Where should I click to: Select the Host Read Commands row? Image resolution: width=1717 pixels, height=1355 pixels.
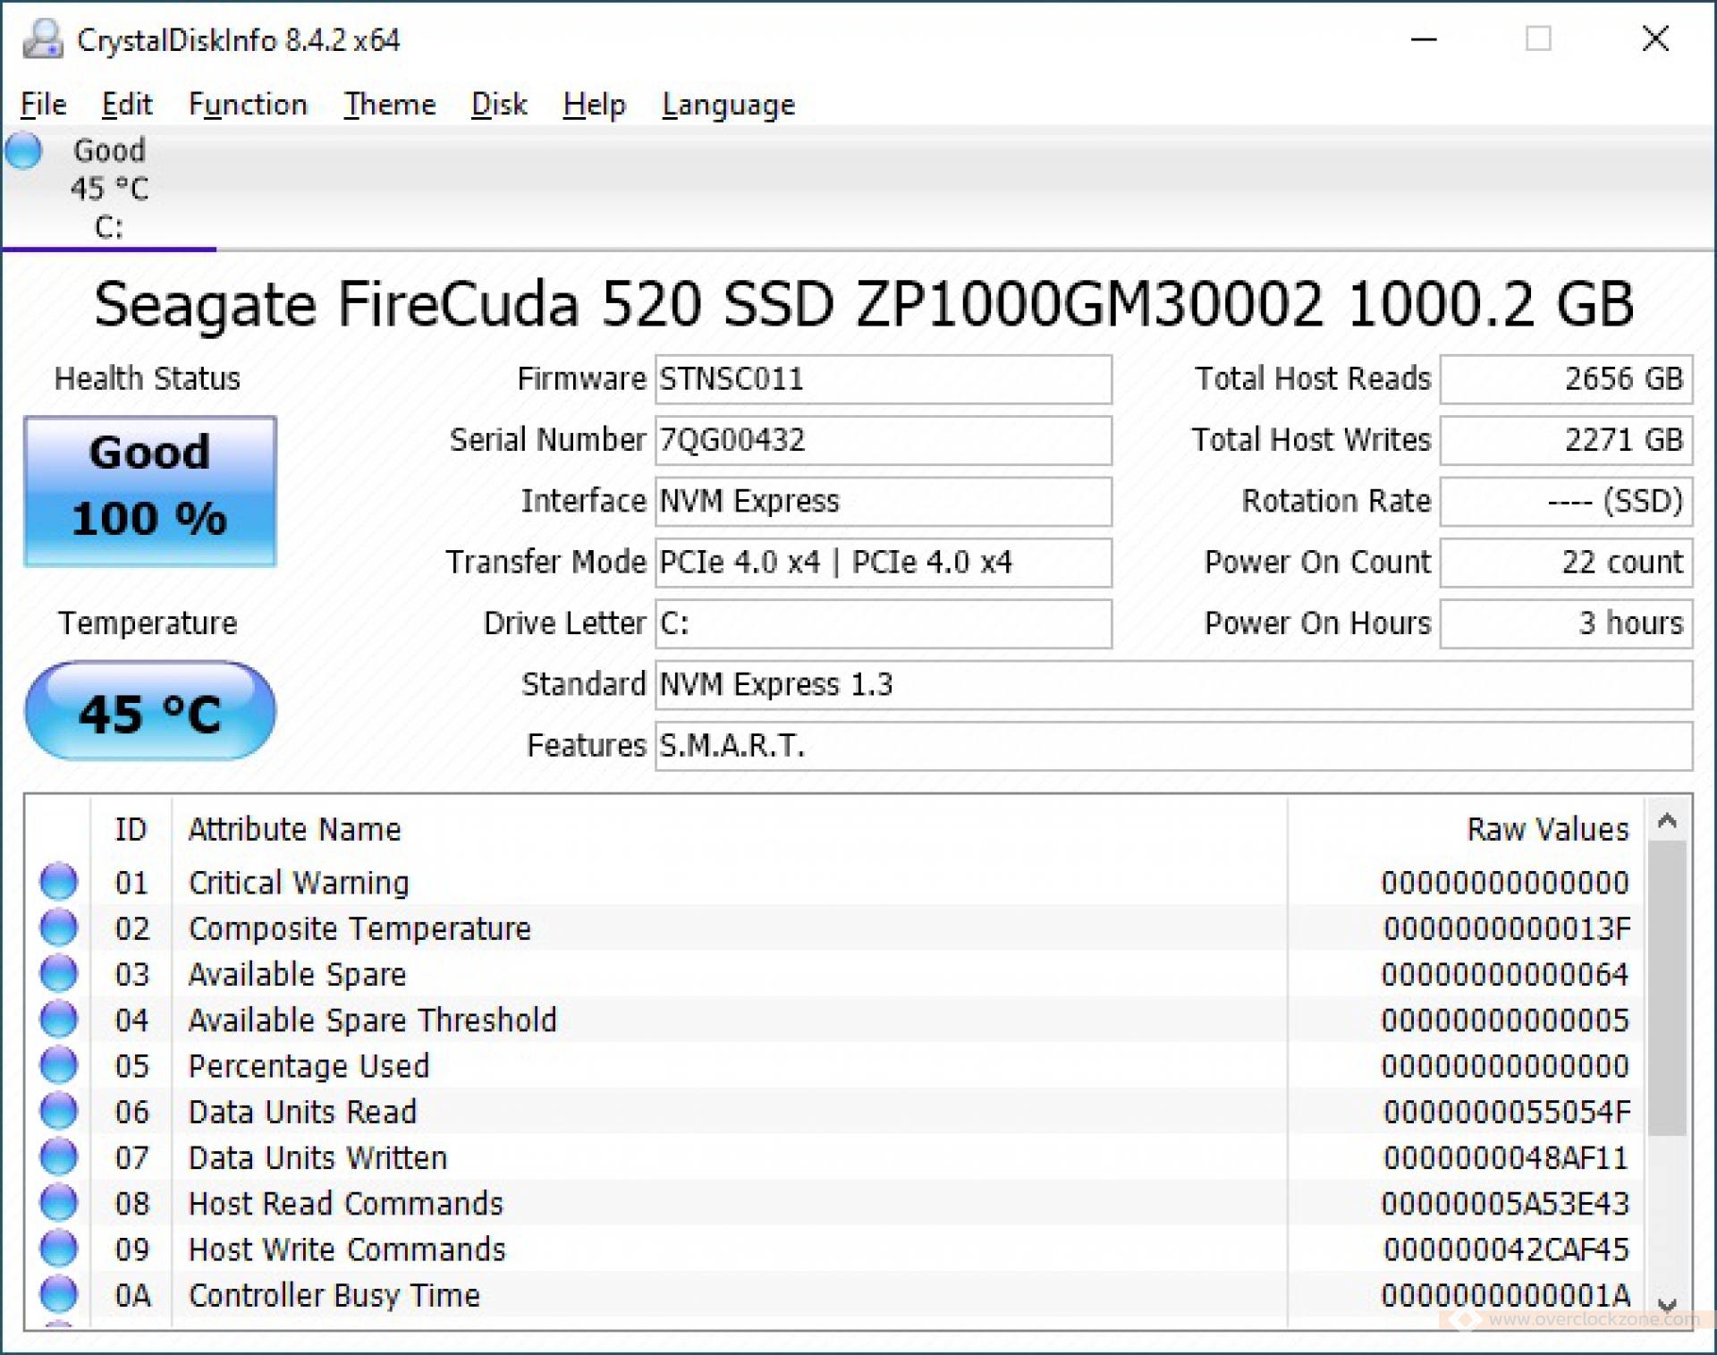click(x=345, y=1203)
